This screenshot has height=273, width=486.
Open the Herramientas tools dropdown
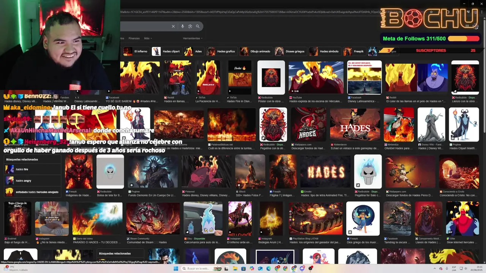click(193, 38)
